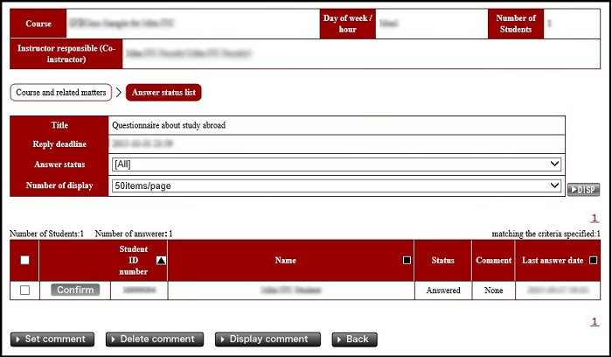
Task: Select Answer status list breadcrumb
Action: [163, 92]
